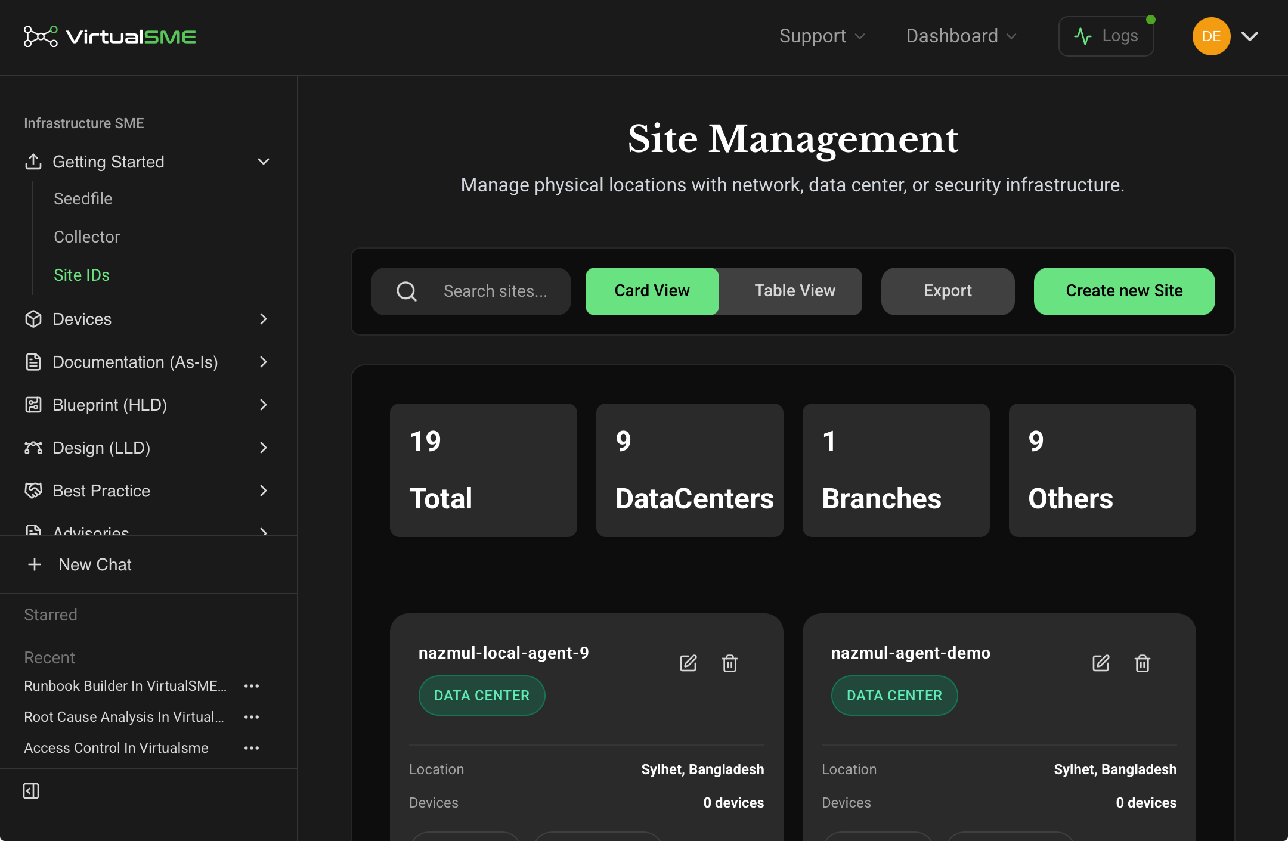Click the Infrastructure SME heading
The image size is (1288, 841).
84,123
